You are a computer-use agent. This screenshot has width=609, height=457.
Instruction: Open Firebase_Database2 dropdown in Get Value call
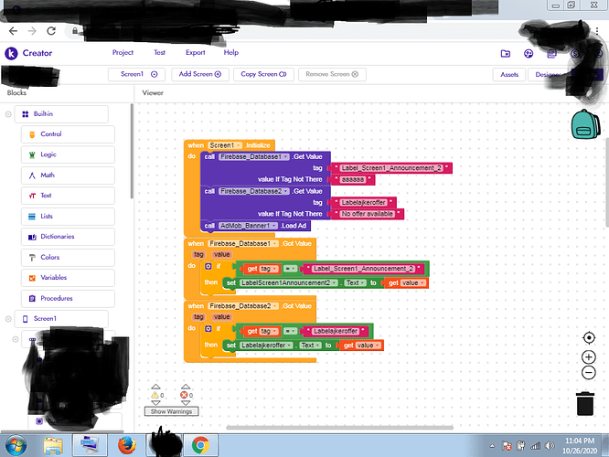(254, 191)
